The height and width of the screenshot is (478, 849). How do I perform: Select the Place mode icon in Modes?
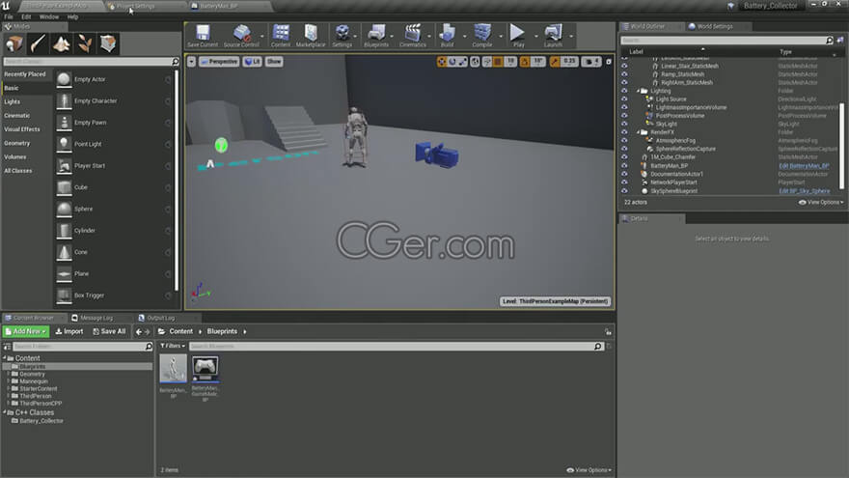[x=14, y=43]
